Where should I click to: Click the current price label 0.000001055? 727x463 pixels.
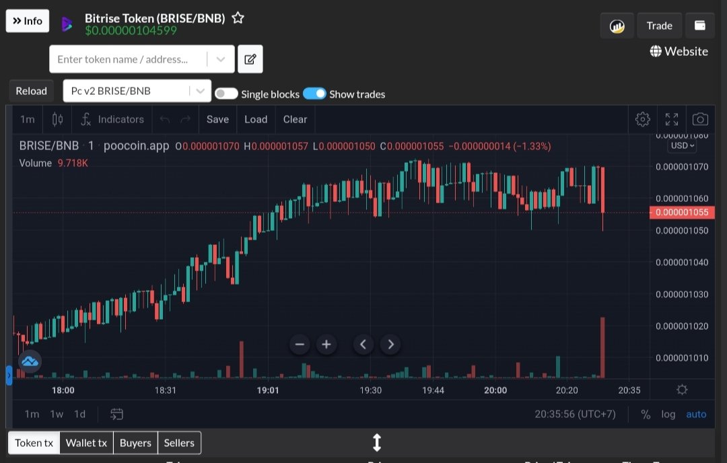[x=681, y=212]
